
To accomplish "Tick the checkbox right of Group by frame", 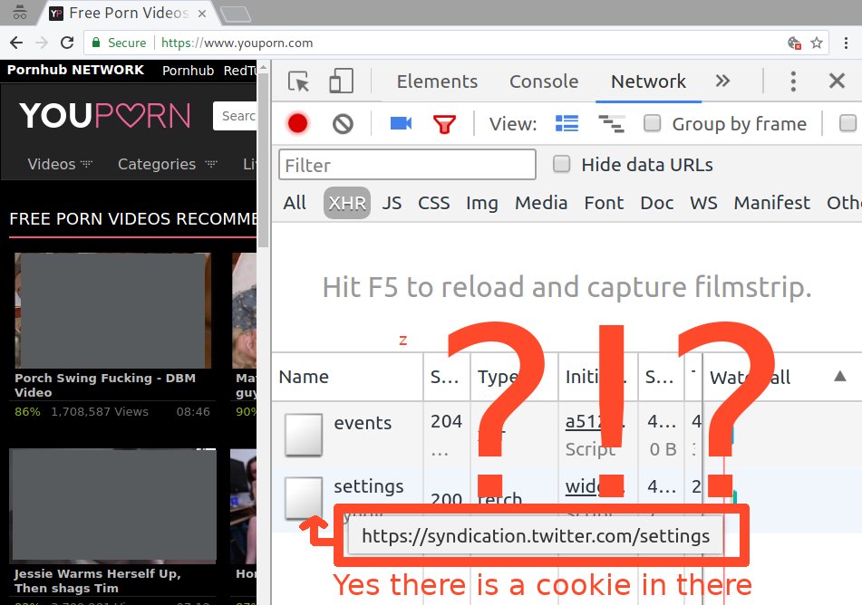I will pyautogui.click(x=847, y=123).
